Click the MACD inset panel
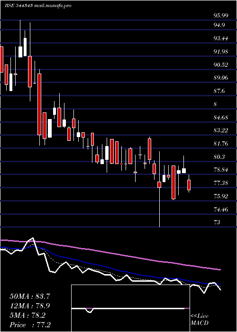Viewport: 237px width, 332px height. pos(130,308)
